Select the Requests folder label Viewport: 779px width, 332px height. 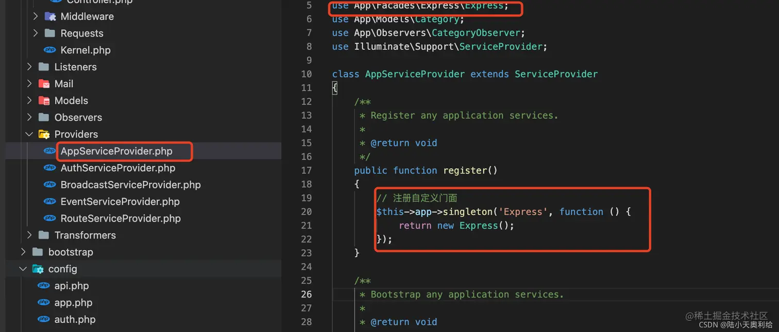click(82, 33)
